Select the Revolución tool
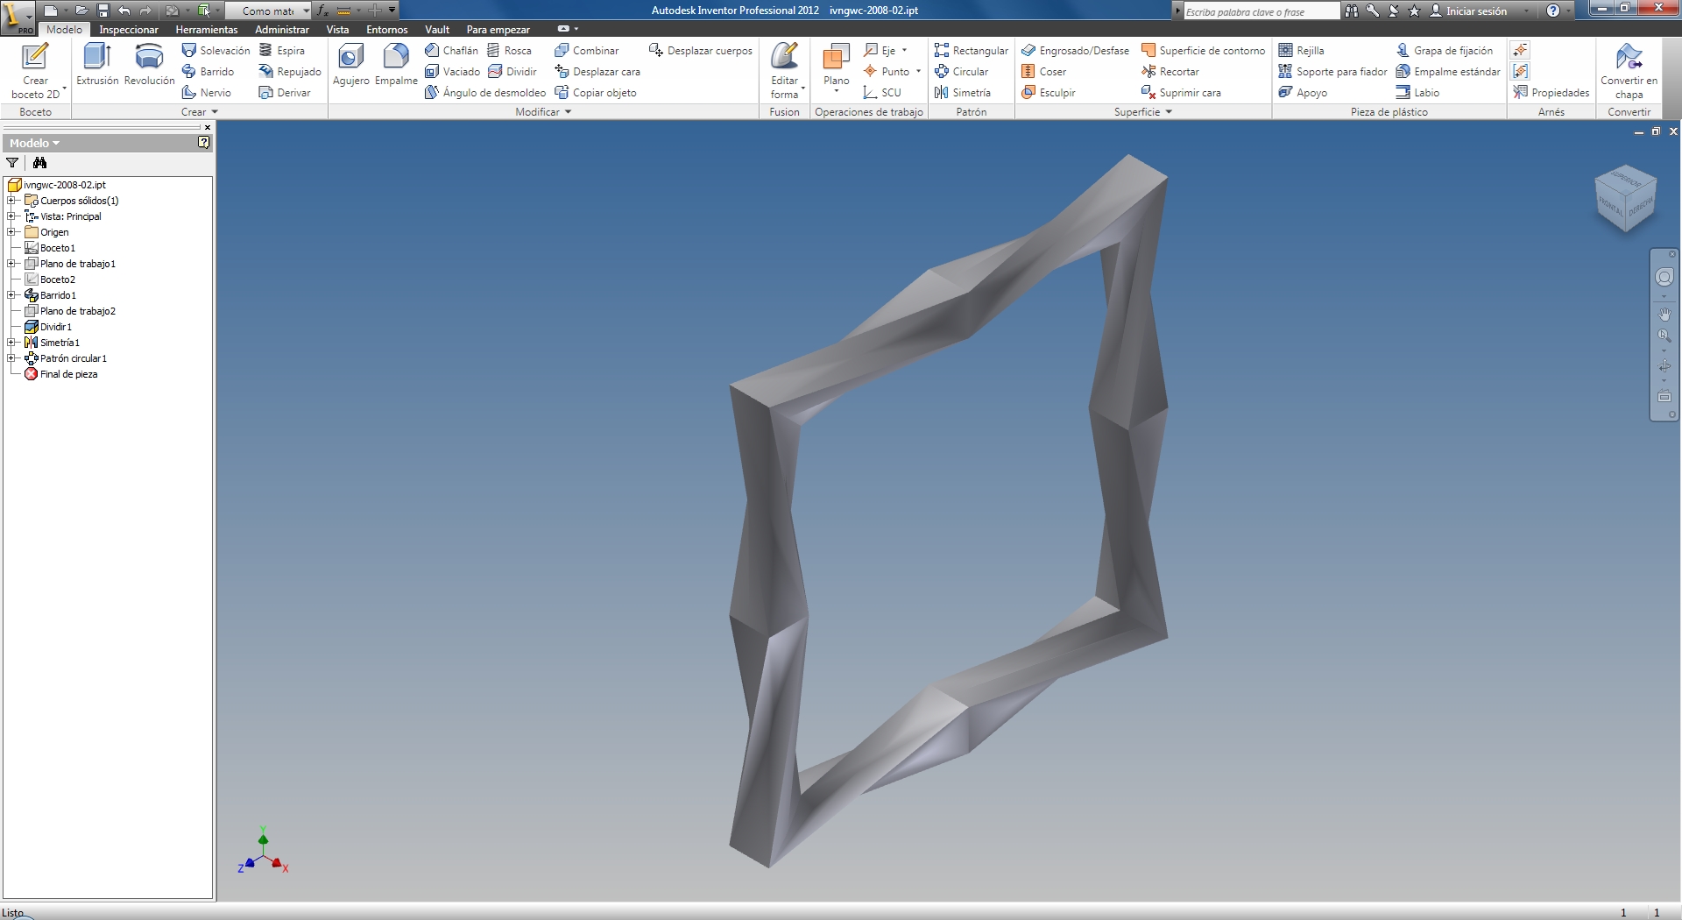Screen dimensions: 1682x920 pyautogui.click(x=149, y=64)
